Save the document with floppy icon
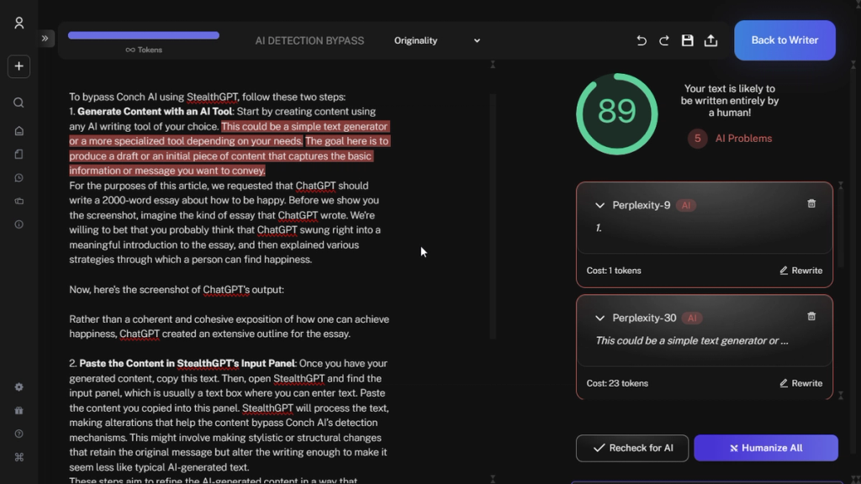The width and height of the screenshot is (861, 484). coord(688,40)
